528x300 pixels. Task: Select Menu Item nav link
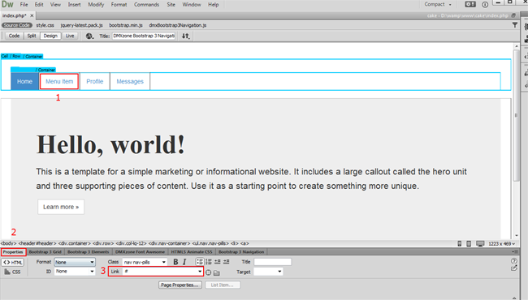(59, 81)
